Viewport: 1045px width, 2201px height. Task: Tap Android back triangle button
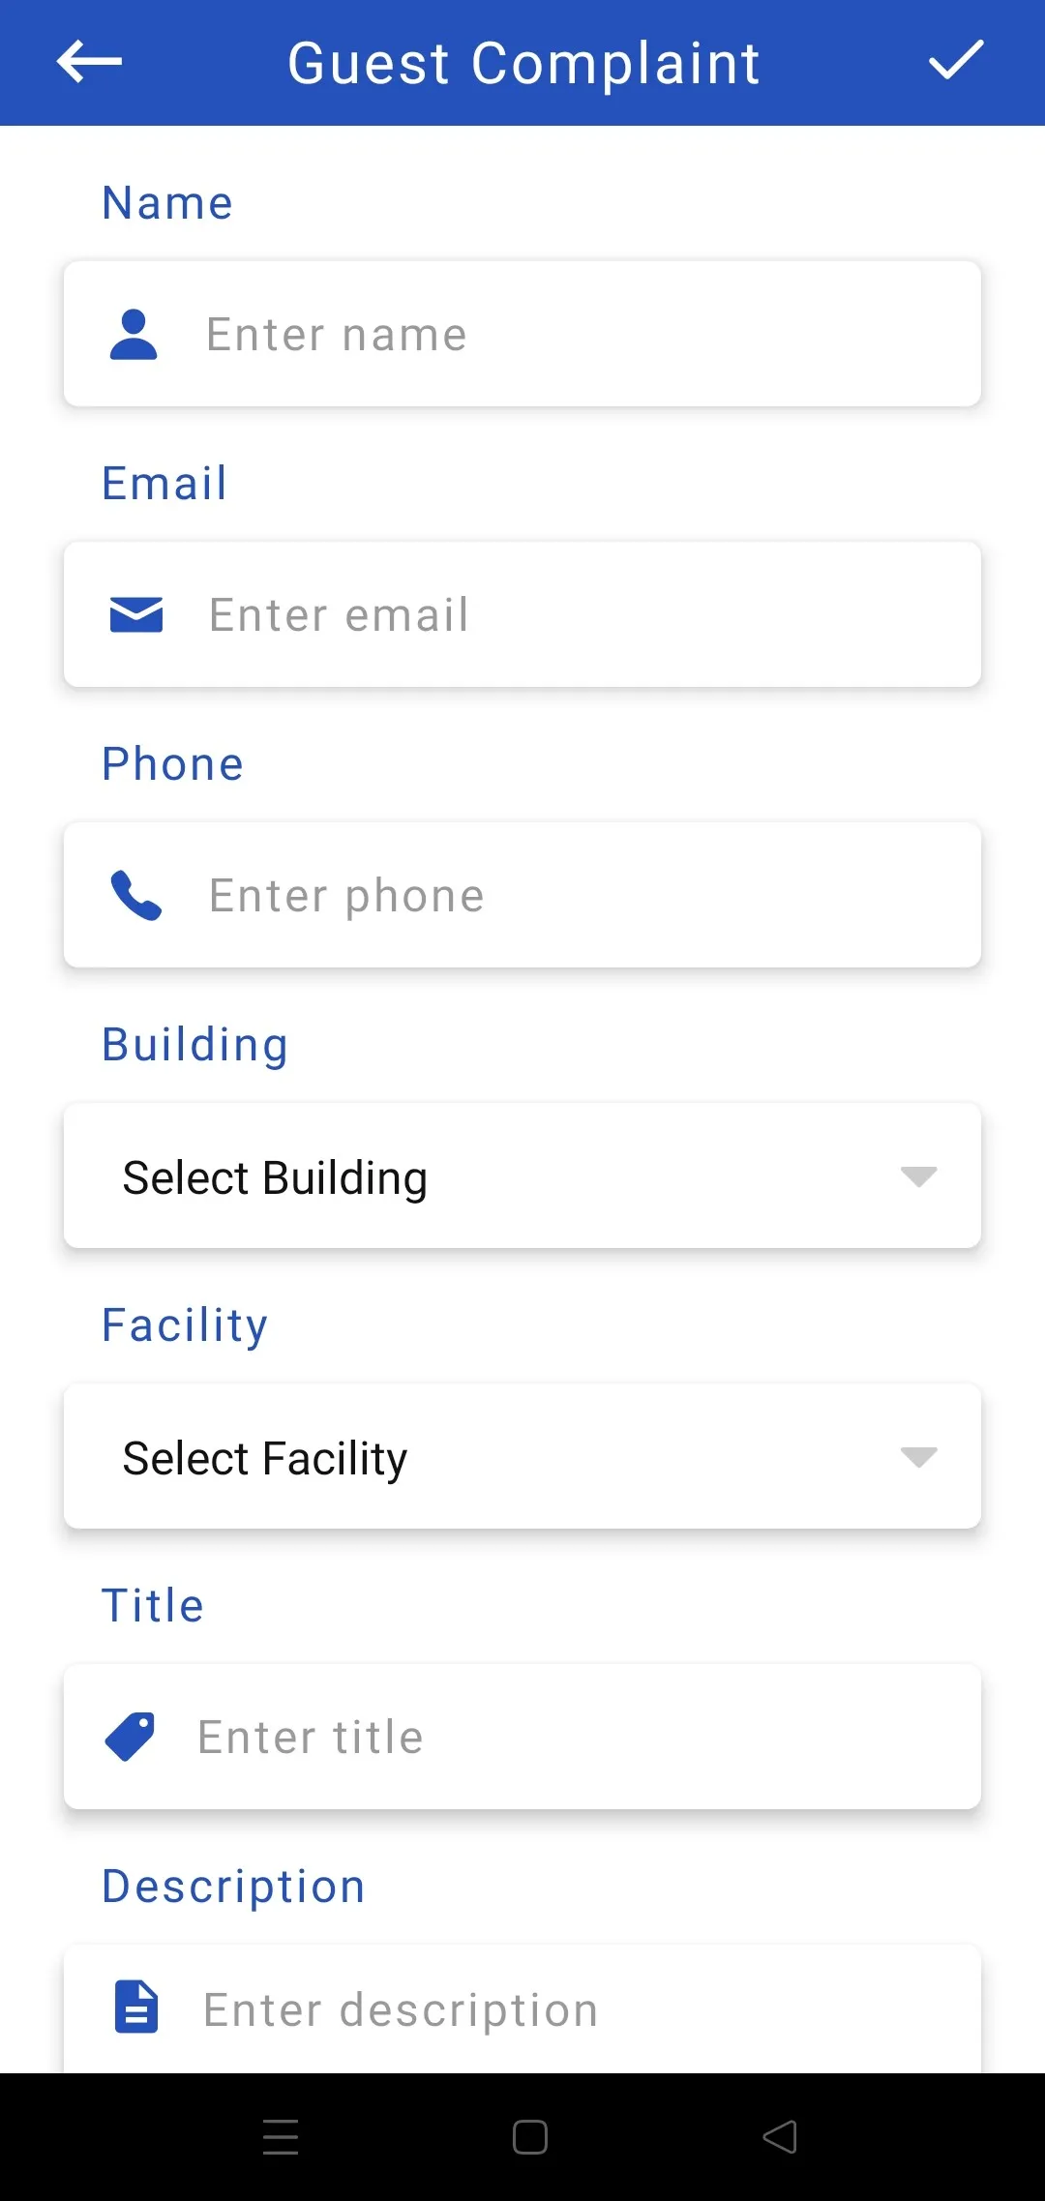click(780, 2136)
